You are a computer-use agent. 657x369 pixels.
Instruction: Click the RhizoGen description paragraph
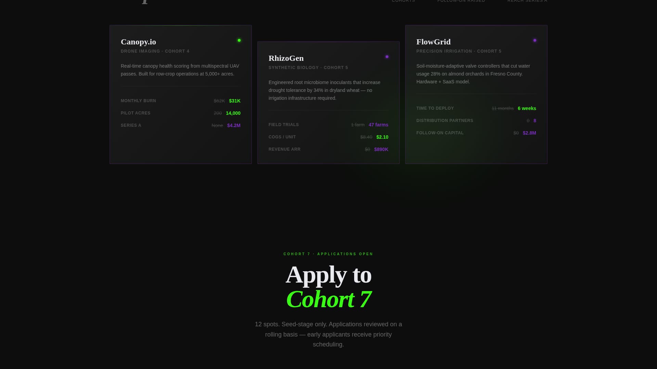pos(328,90)
